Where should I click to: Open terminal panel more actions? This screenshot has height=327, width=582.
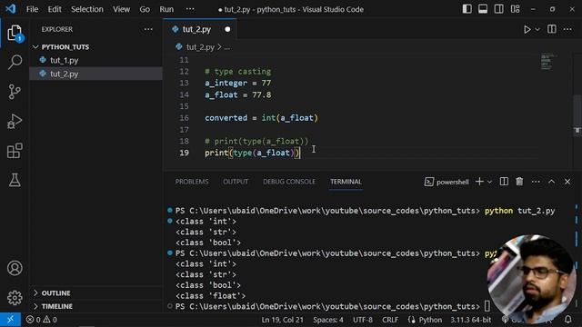pyautogui.click(x=536, y=182)
